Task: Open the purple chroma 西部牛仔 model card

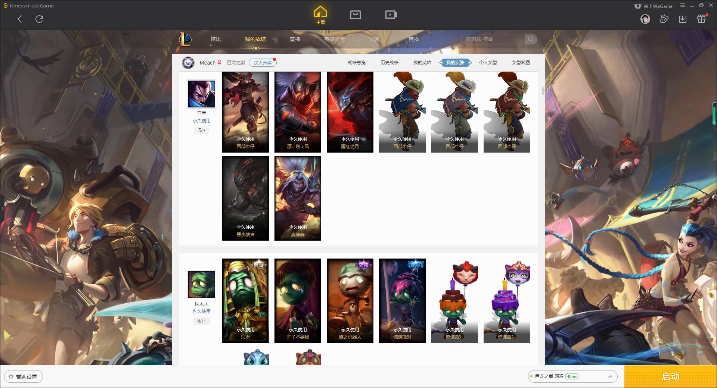Action: pos(454,112)
